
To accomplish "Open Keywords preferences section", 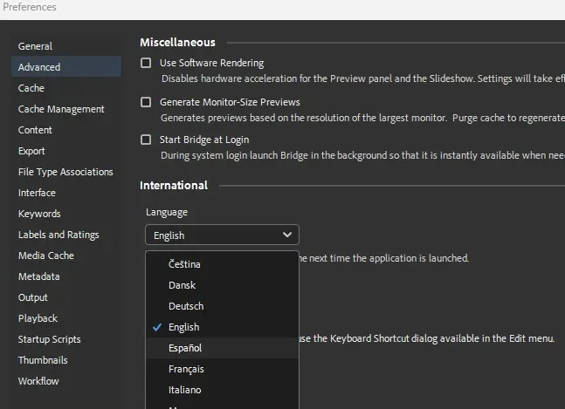I will pos(66,214).
